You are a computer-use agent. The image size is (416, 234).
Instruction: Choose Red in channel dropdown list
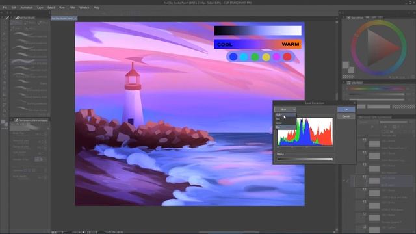point(285,119)
